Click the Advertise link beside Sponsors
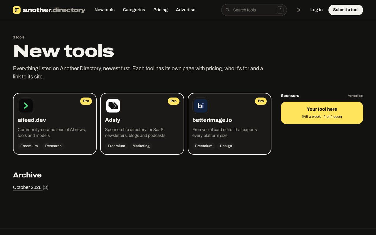The image size is (376, 235). (x=355, y=96)
